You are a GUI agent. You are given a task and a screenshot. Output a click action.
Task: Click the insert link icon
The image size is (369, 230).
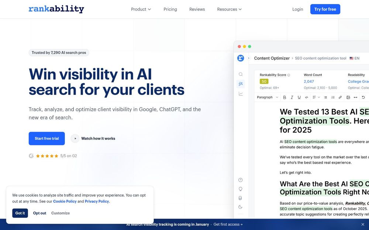[340, 97]
